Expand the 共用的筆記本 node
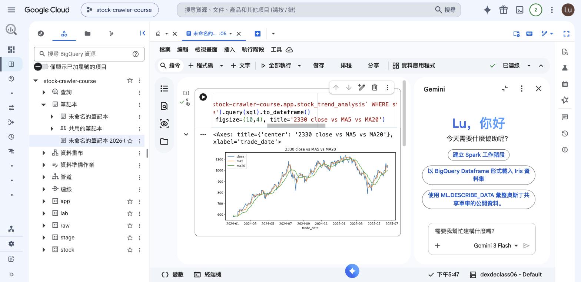581x282 pixels. click(52, 129)
